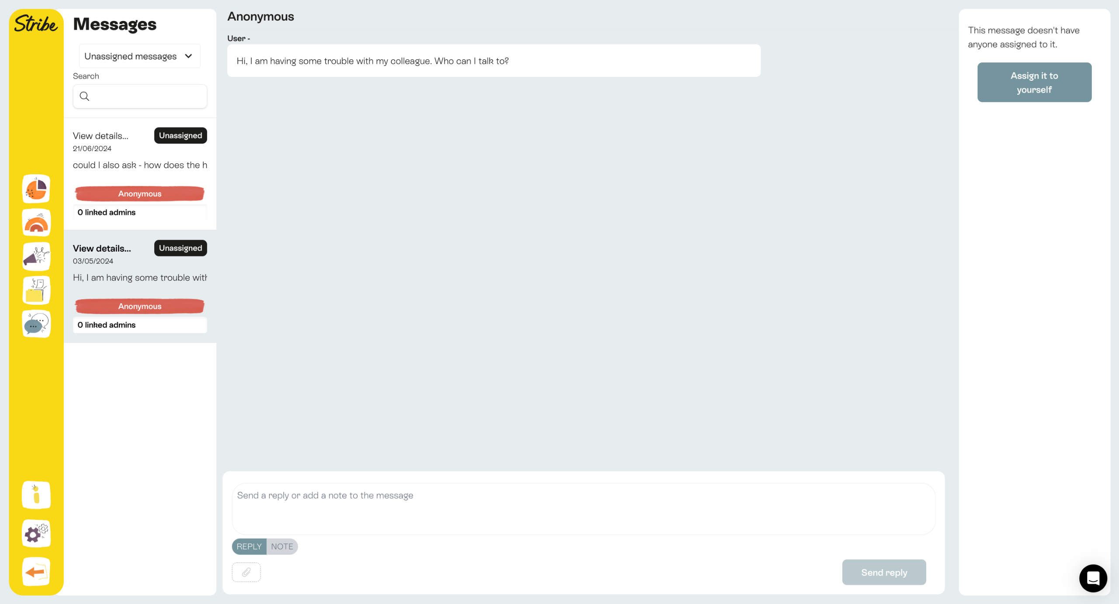Viewport: 1119px width, 604px height.
Task: Expand the Unassigned messages filter dropdown
Action: [140, 56]
